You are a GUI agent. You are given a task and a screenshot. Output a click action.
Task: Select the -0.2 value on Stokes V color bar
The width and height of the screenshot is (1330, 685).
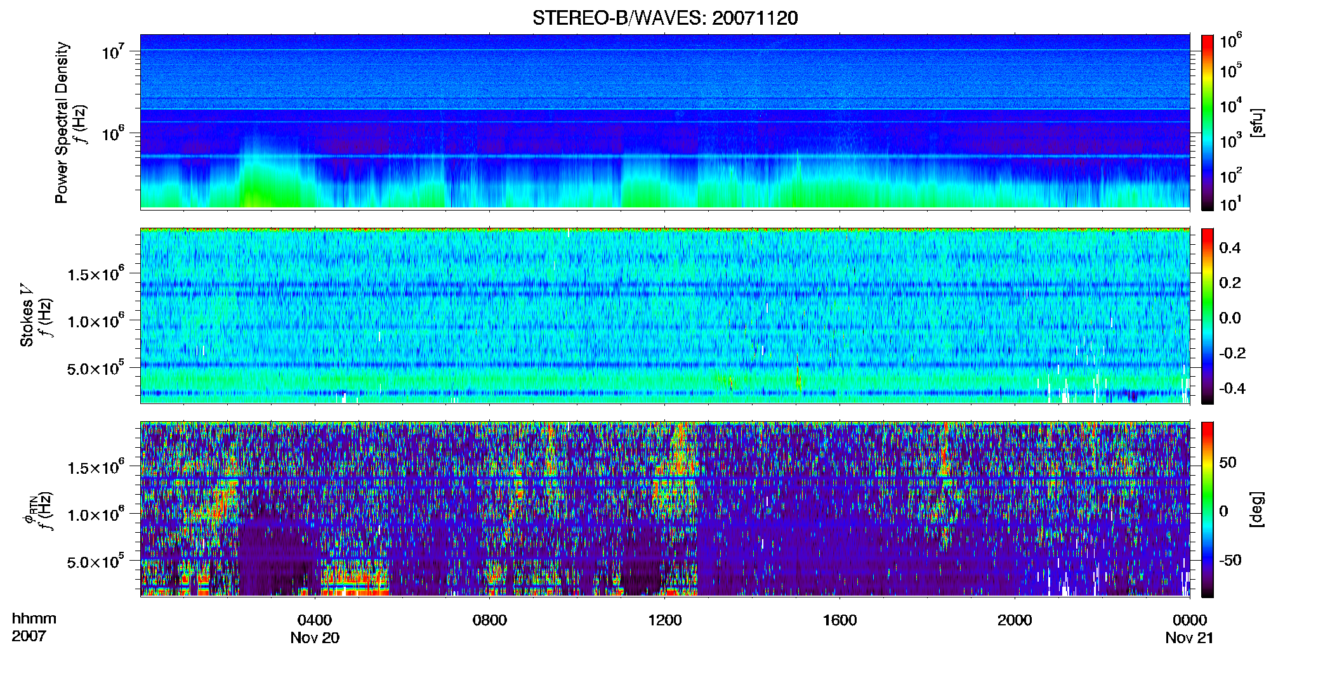pos(1232,353)
